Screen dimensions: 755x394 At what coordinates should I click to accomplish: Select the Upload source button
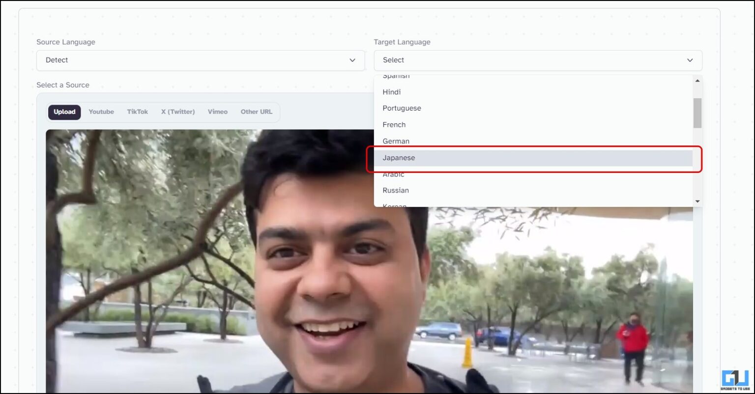click(x=64, y=112)
